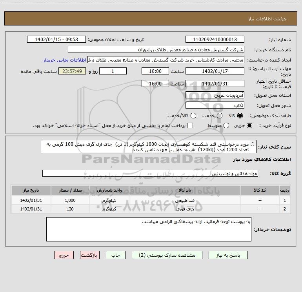The image size is (302, 292).
Task: Click the row number 1 cell
Action: point(285,200)
